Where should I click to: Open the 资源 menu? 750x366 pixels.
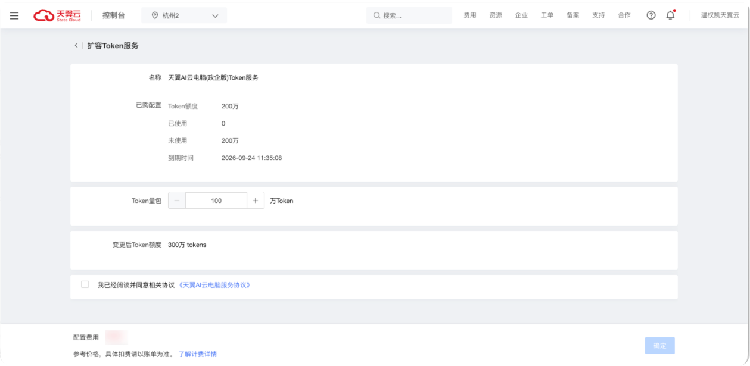[496, 15]
